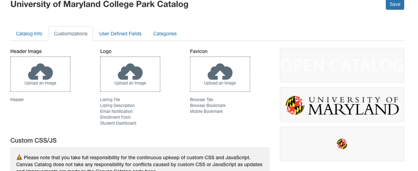Click the Header Image cloud upload icon
This screenshot has width=418, height=171.
tap(40, 71)
